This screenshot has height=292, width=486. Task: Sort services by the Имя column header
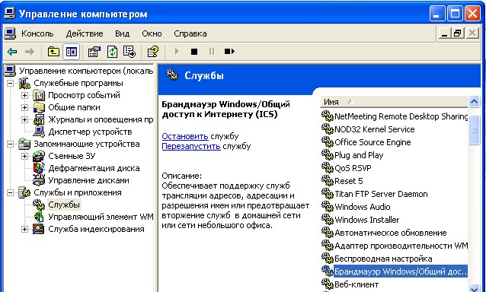(x=395, y=102)
